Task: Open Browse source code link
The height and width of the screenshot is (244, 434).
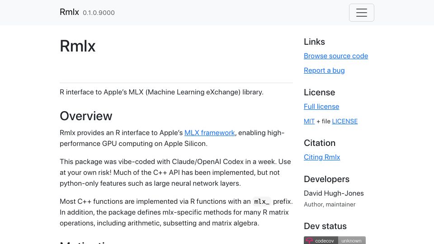Action: [336, 56]
